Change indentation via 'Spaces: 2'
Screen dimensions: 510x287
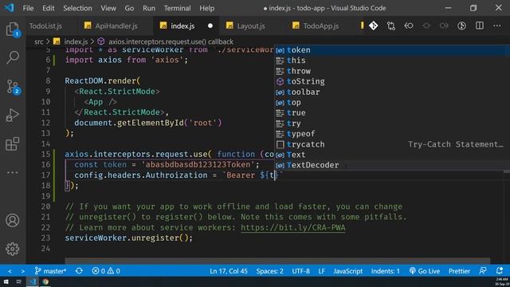(x=269, y=271)
